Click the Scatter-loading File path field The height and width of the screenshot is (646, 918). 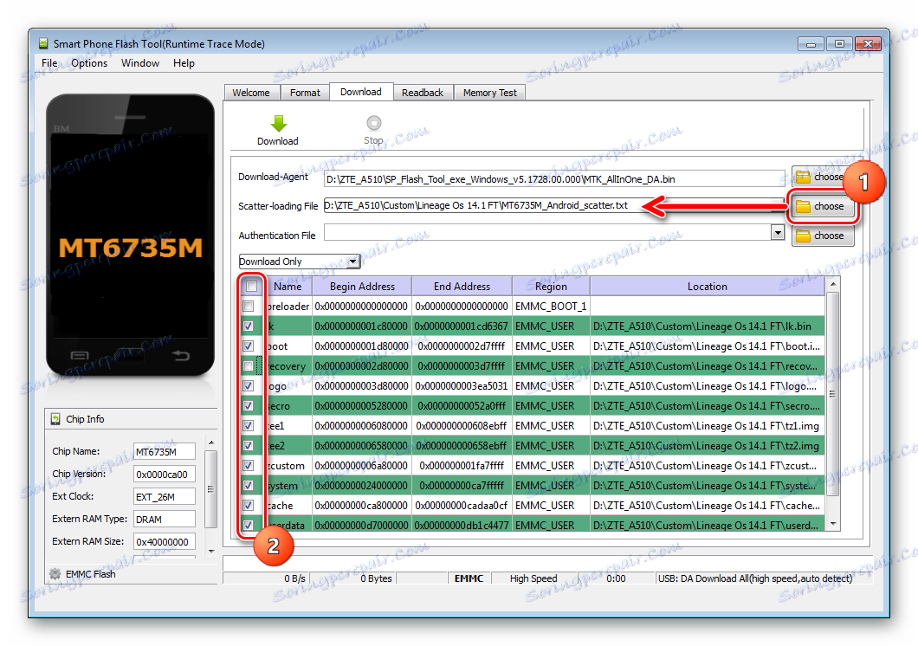[554, 205]
